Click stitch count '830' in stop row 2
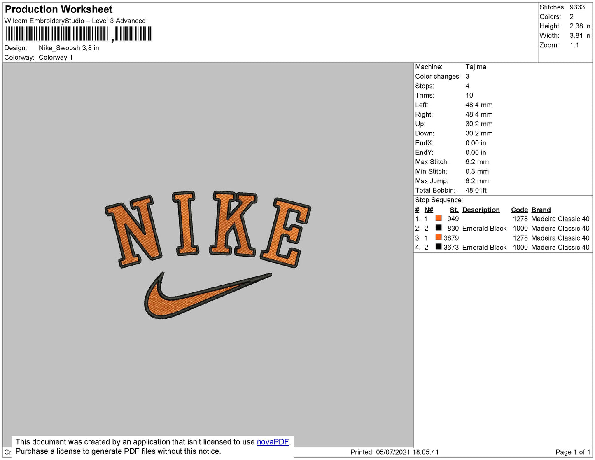Screen dimensions: 595x460 (453, 228)
